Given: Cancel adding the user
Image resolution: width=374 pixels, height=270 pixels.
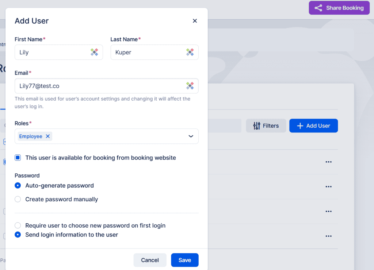Looking at the screenshot, I should pyautogui.click(x=150, y=260).
